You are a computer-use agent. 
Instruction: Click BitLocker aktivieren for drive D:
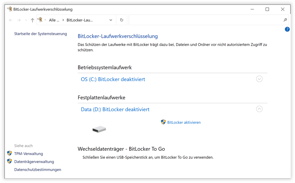tap(184, 122)
